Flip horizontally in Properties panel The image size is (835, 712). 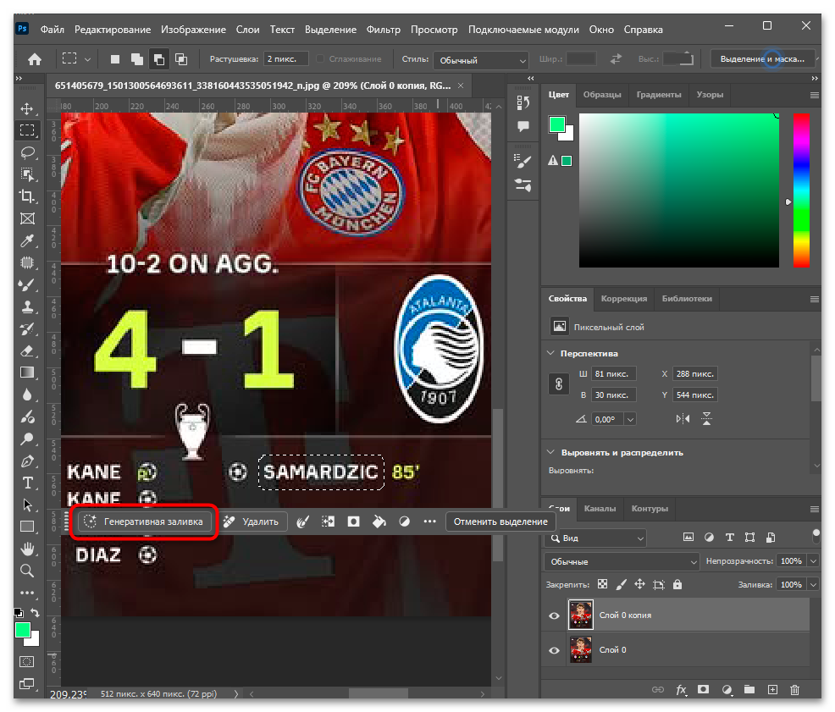point(683,419)
